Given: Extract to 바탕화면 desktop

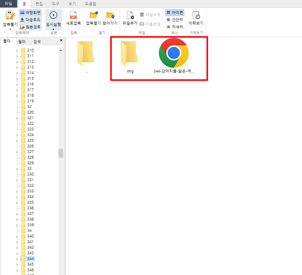Looking at the screenshot, I should (x=30, y=13).
